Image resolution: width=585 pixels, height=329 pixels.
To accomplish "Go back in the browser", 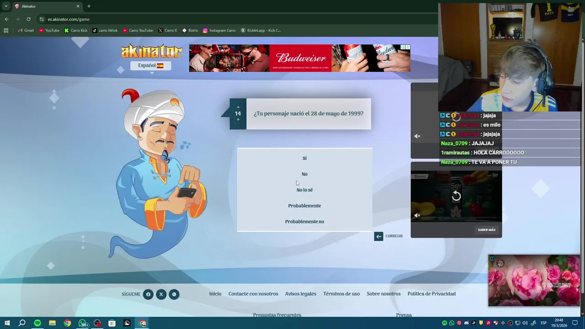I will point(6,19).
